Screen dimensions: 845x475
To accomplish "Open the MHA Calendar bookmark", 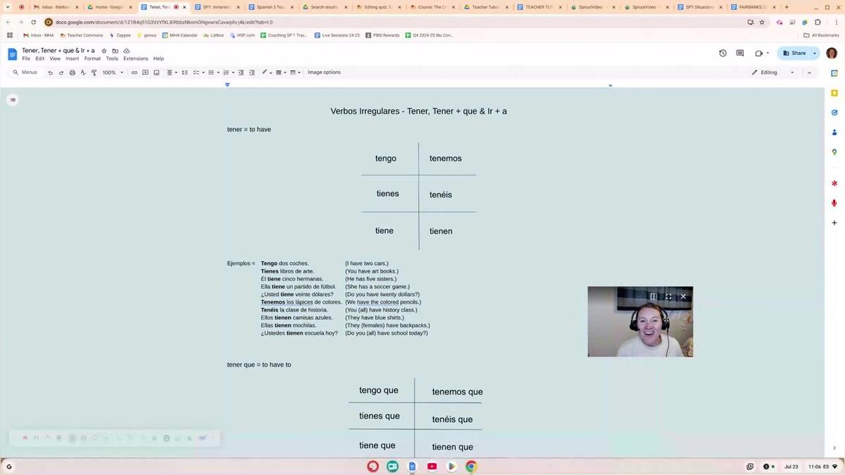I will (180, 35).
